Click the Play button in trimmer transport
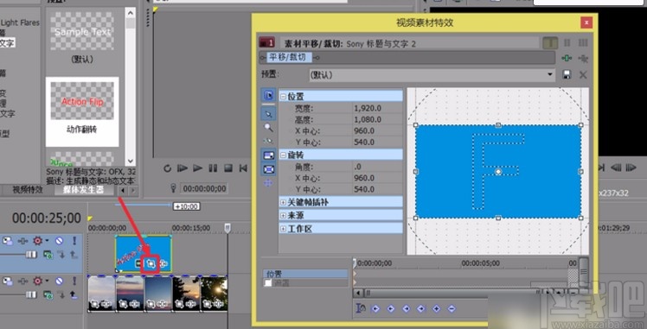 click(x=198, y=168)
